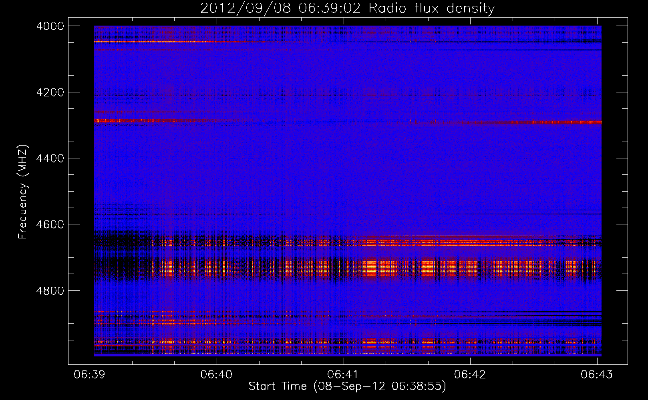Viewport: 648px width, 400px height.
Task: Click the 06:41 time tick label
Action: tap(343, 374)
